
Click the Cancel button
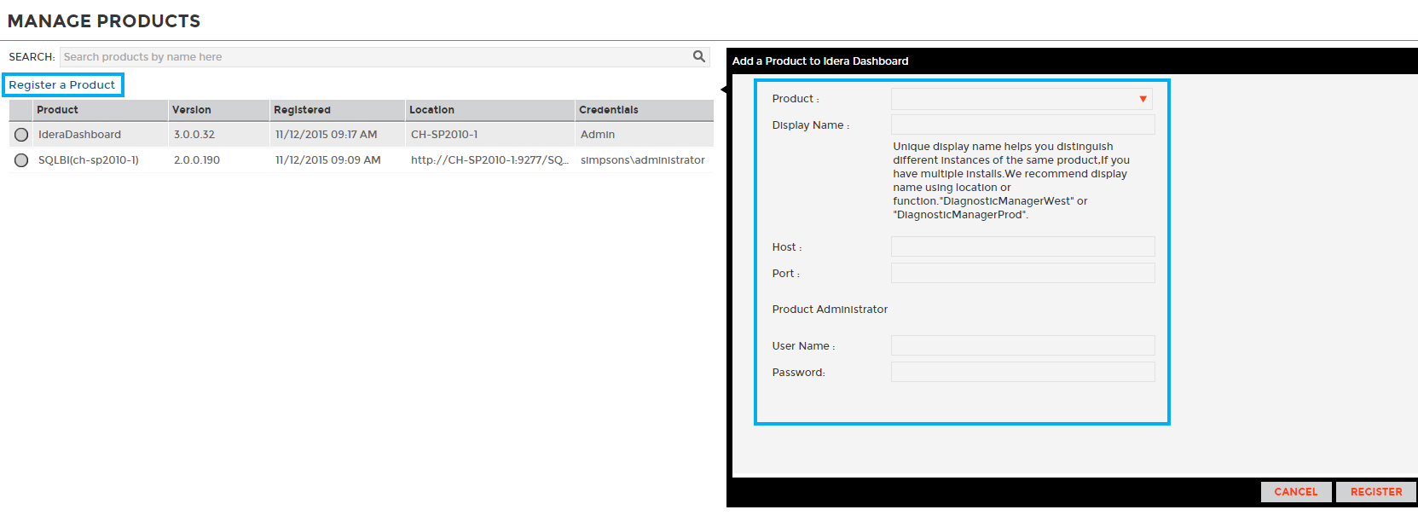click(1296, 492)
